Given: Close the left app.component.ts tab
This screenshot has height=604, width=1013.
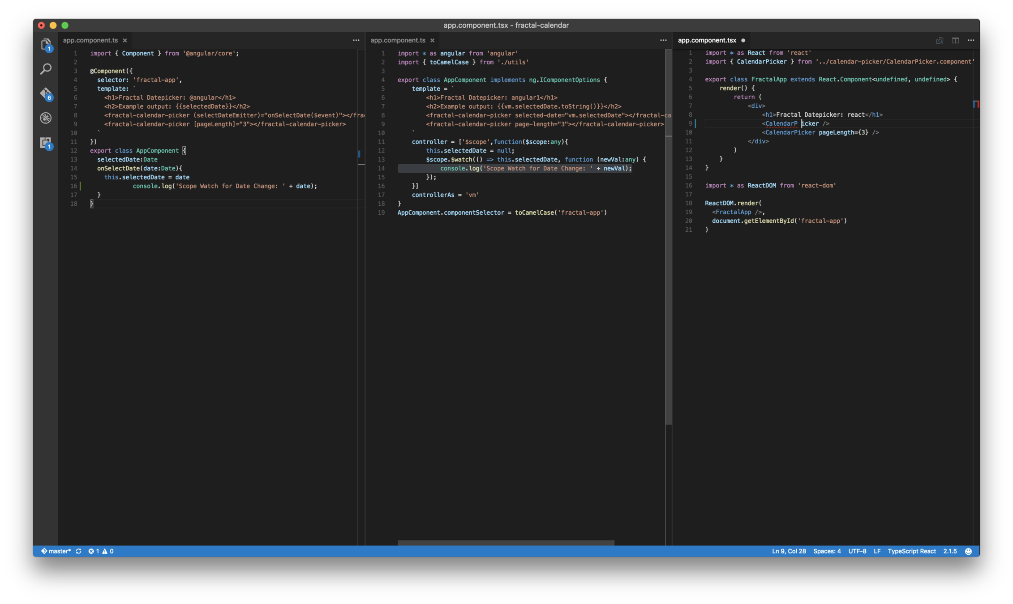Looking at the screenshot, I should pos(125,40).
